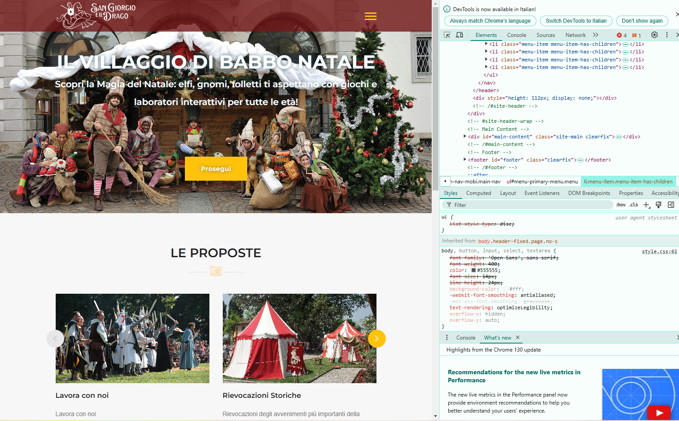Toggle the device toolbar emulation
The width and height of the screenshot is (679, 421).
coord(459,35)
